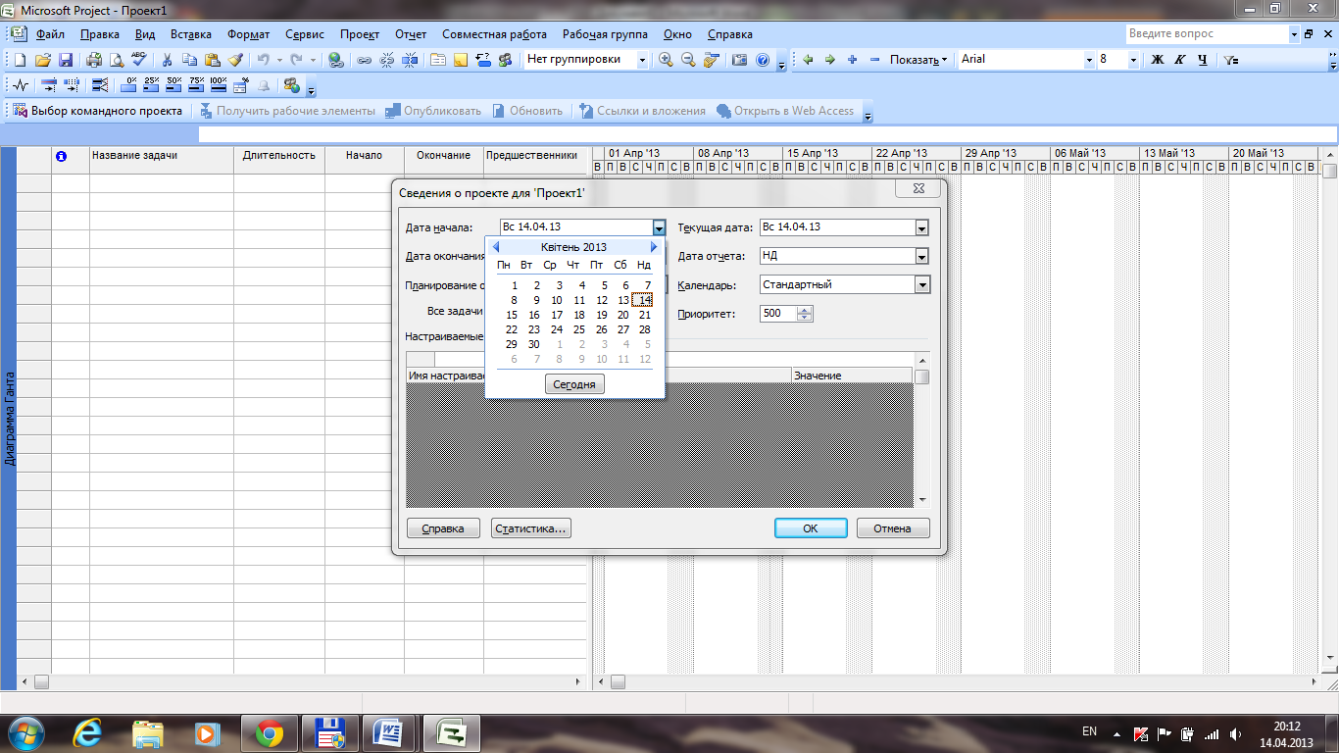Show subtasks with blue plus icon
The height and width of the screenshot is (753, 1339).
pos(852,60)
